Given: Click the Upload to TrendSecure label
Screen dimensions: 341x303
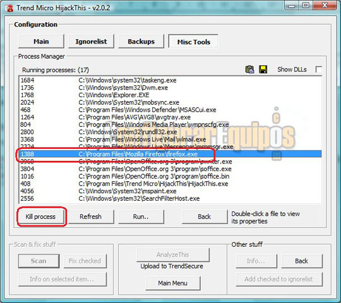Looking at the screenshot, I should point(172,266).
